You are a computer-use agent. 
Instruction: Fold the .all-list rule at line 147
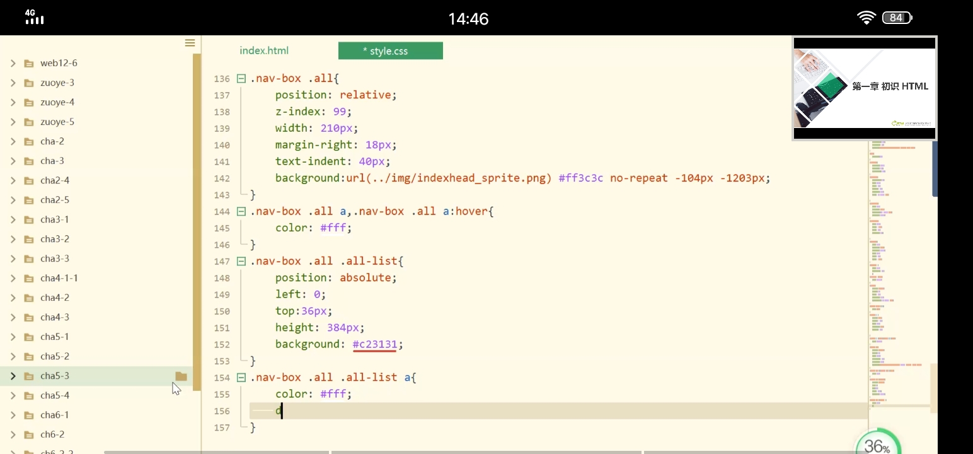(x=241, y=261)
